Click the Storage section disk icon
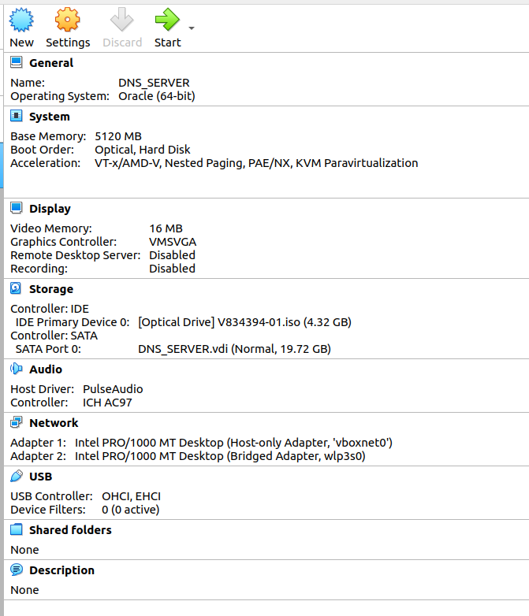The width and height of the screenshot is (529, 616). coord(16,288)
